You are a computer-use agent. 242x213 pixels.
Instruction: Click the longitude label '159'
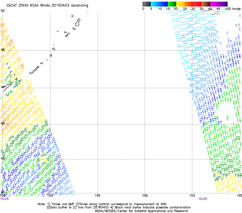145,196
